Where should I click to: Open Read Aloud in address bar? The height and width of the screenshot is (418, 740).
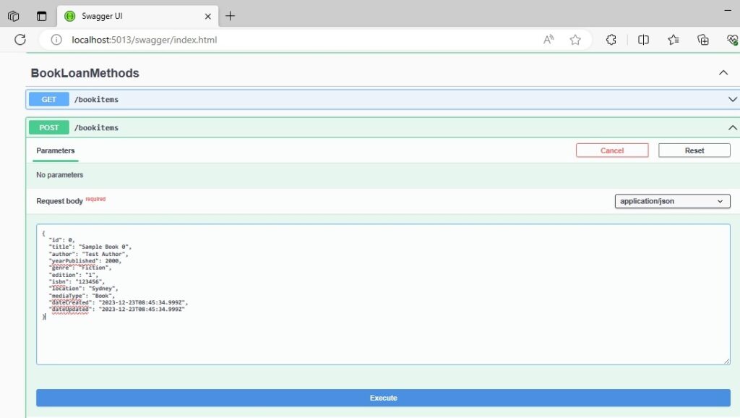coord(548,40)
